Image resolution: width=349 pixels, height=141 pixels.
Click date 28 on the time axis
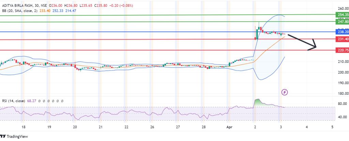203,127
